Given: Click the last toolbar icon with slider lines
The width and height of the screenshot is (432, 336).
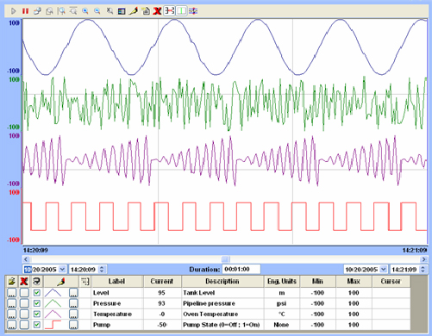Looking at the screenshot, I should tap(193, 11).
